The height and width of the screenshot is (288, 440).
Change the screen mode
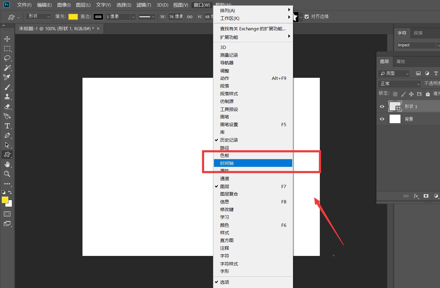(x=7, y=224)
